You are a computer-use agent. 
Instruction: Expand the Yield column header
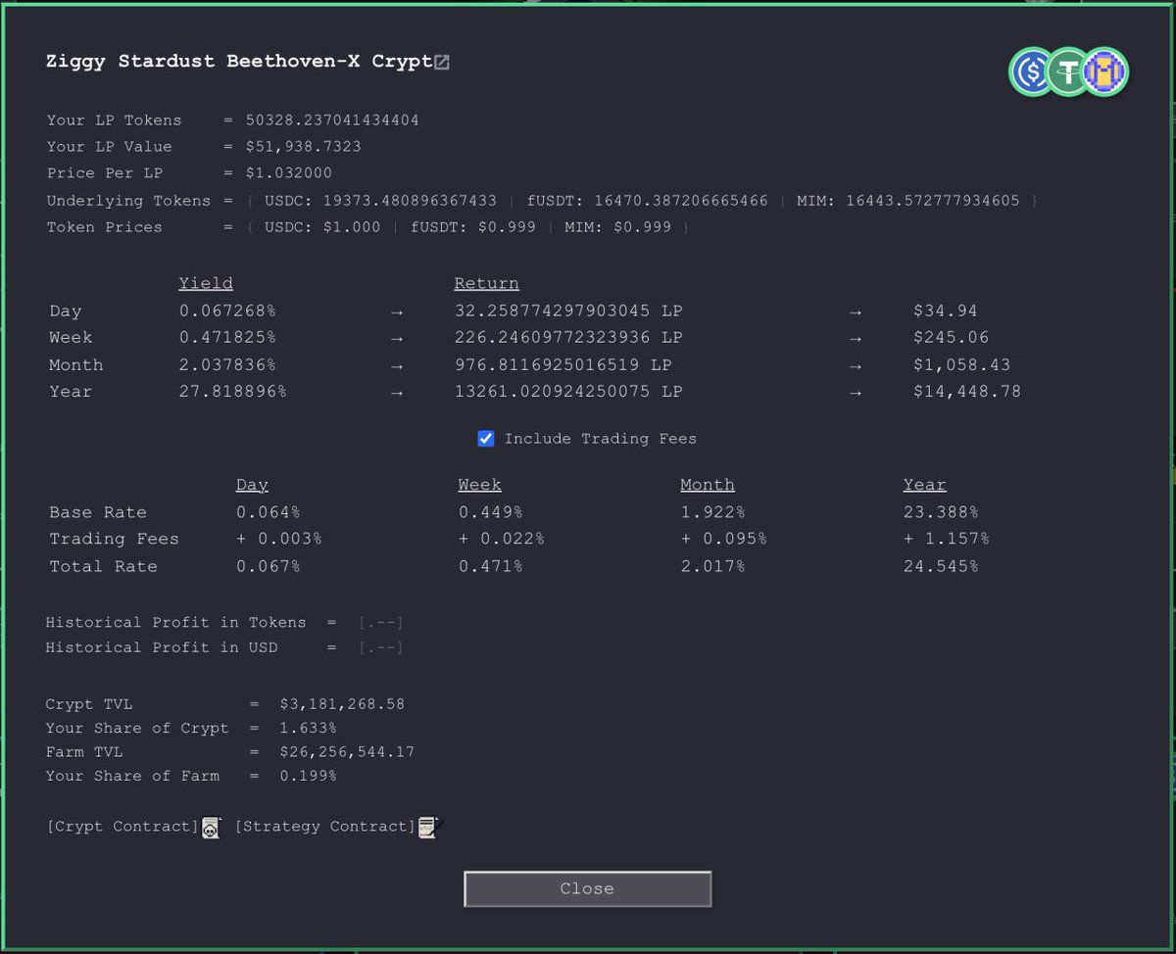(205, 282)
